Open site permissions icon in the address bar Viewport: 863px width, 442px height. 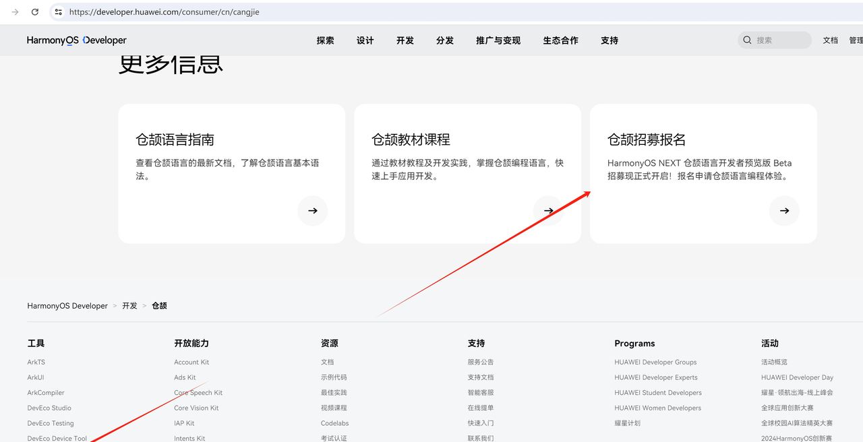click(58, 11)
